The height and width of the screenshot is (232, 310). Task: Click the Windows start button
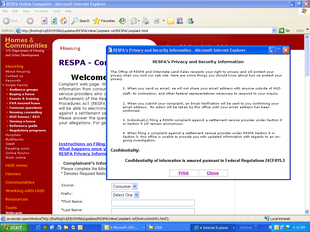click(14, 227)
